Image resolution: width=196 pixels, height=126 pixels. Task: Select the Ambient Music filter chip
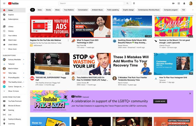97,10
